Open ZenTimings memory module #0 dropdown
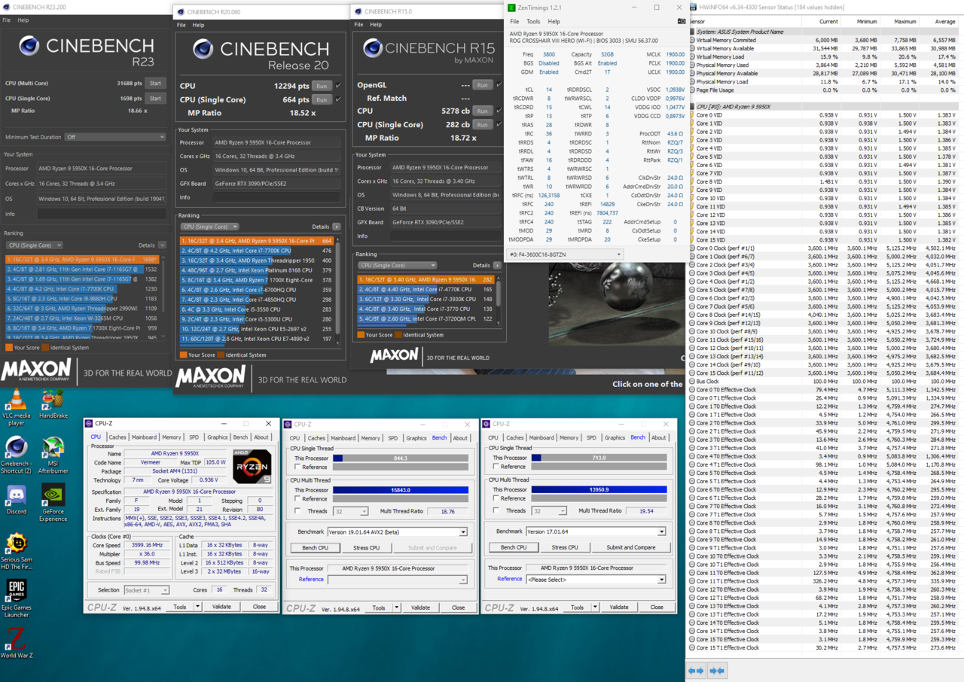964x682 pixels. tap(566, 254)
